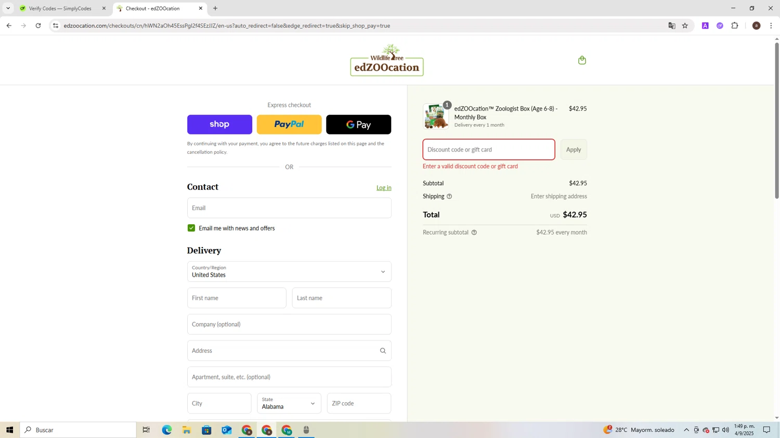
Task: Click the Buscar taskbar search box
Action: click(x=78, y=430)
